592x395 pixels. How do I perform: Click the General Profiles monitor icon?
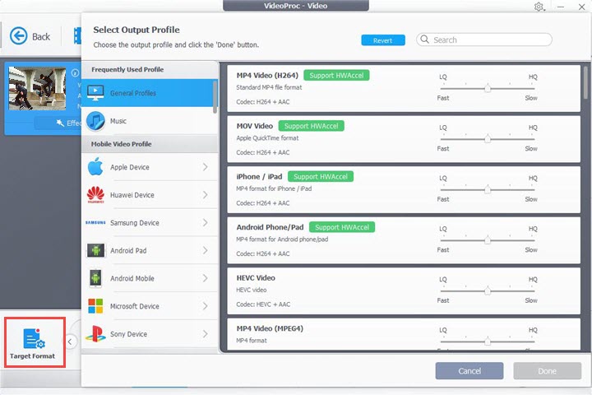click(x=95, y=93)
